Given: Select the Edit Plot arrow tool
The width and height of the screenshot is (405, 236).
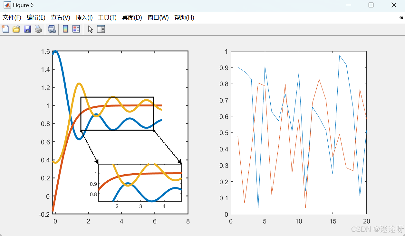Looking at the screenshot, I should pyautogui.click(x=90, y=29).
